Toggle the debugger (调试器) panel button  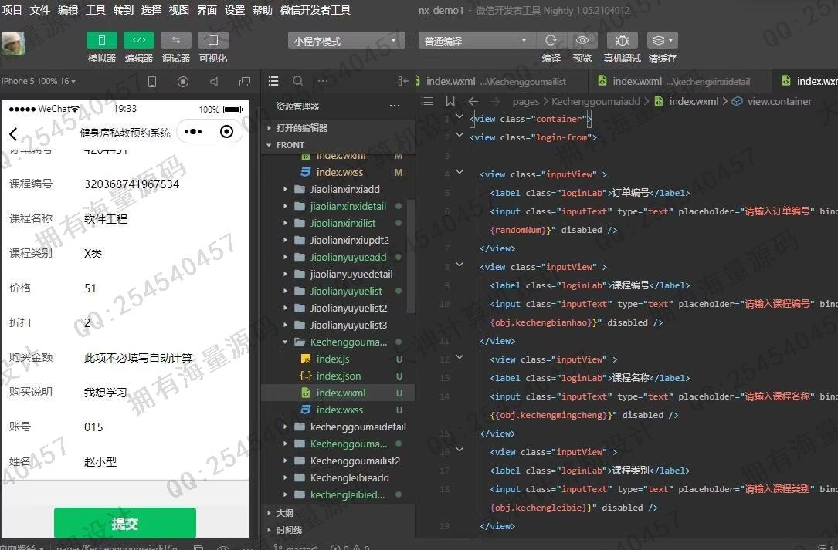click(176, 41)
